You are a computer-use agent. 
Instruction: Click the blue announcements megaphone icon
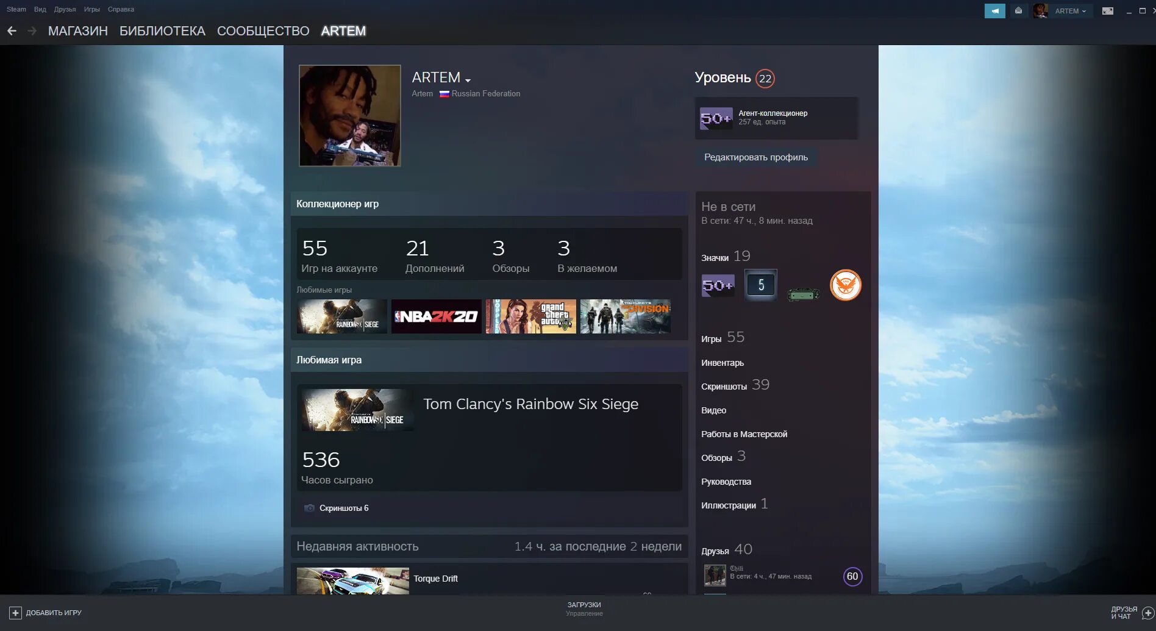(x=994, y=10)
